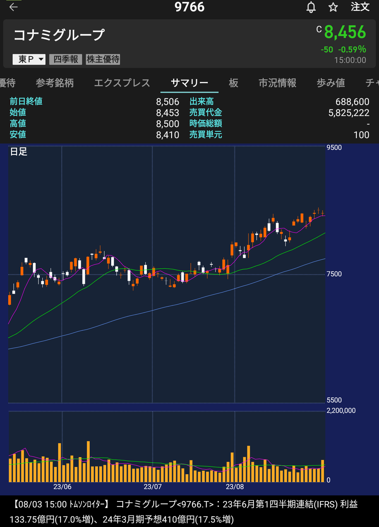Viewport: 379px width, 527px height.
Task: Tap the 2,200,000 volume axis label
Action: [x=341, y=410]
